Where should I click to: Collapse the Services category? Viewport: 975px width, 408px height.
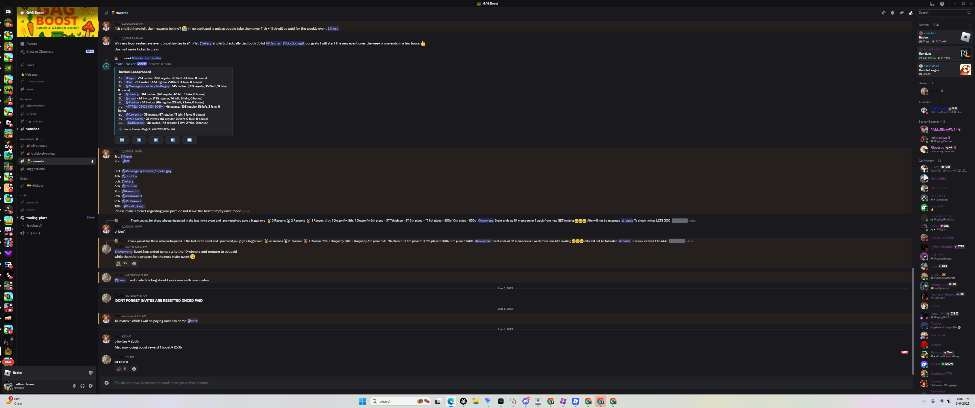pyautogui.click(x=27, y=99)
